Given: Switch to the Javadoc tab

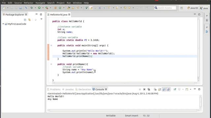Looking at the screenshot, I should (x=68, y=89).
